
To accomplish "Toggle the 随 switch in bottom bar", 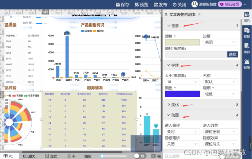I will (x=139, y=156).
